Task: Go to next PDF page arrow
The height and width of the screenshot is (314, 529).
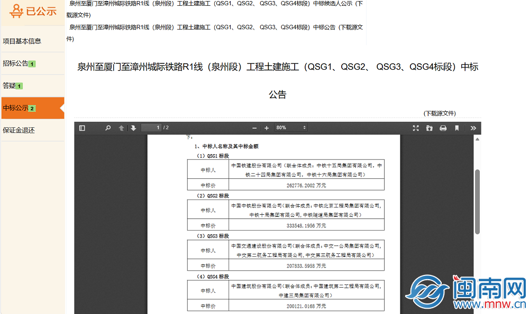Action: 133,128
